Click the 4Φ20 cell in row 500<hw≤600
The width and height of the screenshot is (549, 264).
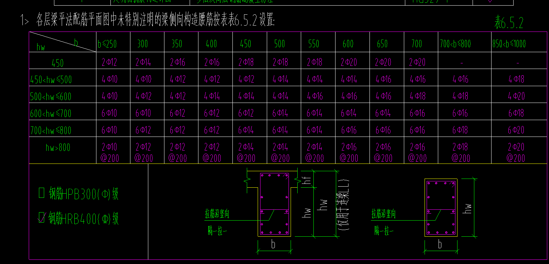point(517,96)
